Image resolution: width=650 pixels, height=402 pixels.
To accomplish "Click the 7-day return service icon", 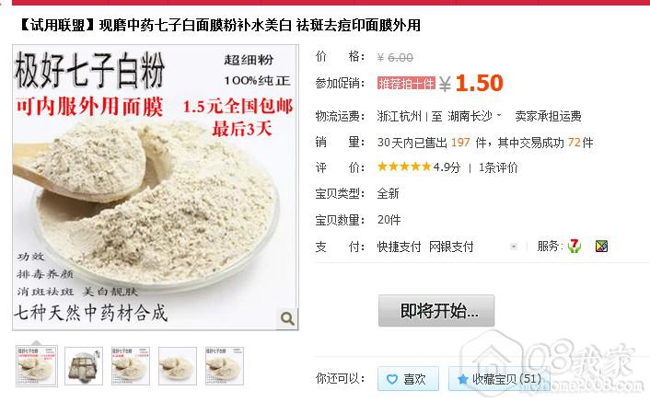I will [575, 246].
